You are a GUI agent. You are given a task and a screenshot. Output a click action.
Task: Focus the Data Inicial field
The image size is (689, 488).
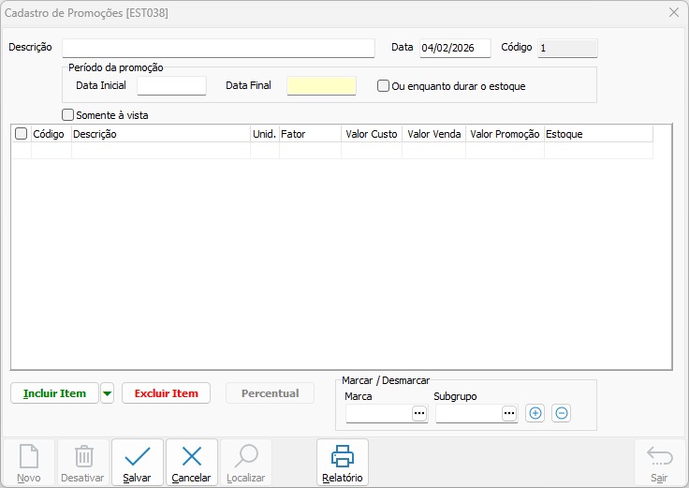(171, 86)
